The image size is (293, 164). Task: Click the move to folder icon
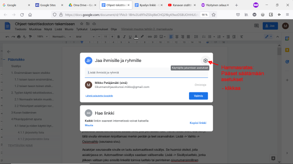pos(87,24)
